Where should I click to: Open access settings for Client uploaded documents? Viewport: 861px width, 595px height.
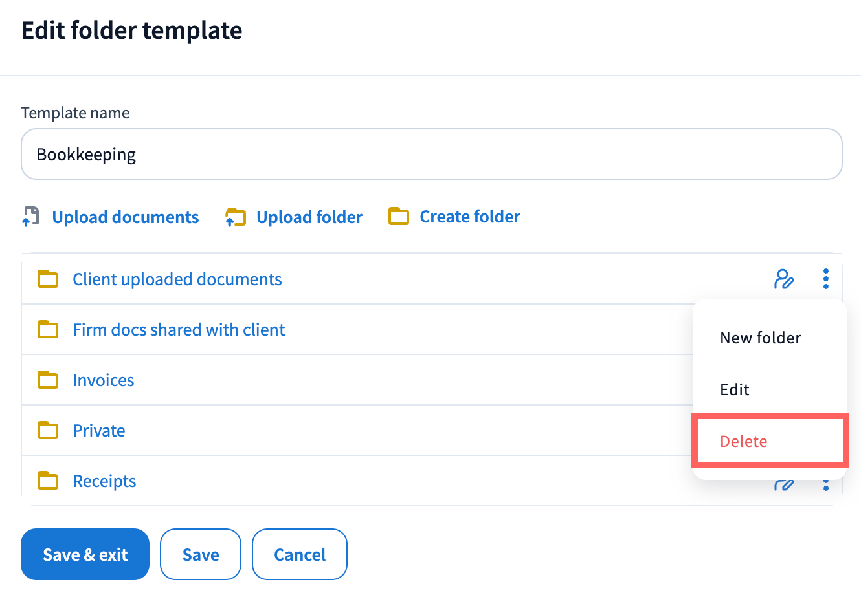[x=784, y=279]
